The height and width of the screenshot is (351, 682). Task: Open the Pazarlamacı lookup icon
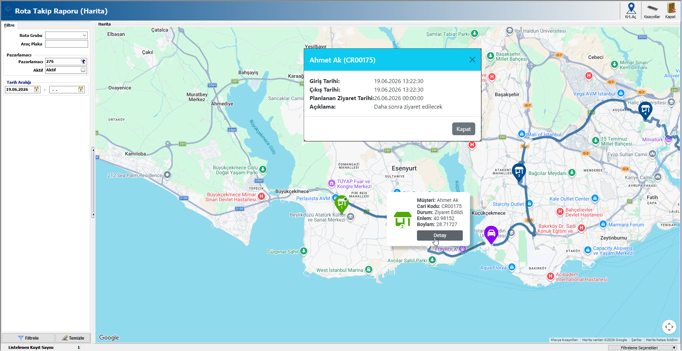tap(83, 61)
